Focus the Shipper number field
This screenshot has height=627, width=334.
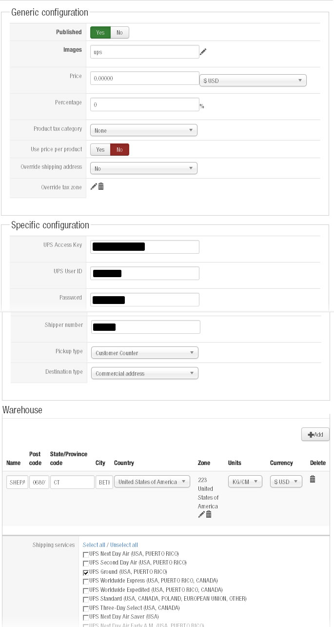point(146,327)
